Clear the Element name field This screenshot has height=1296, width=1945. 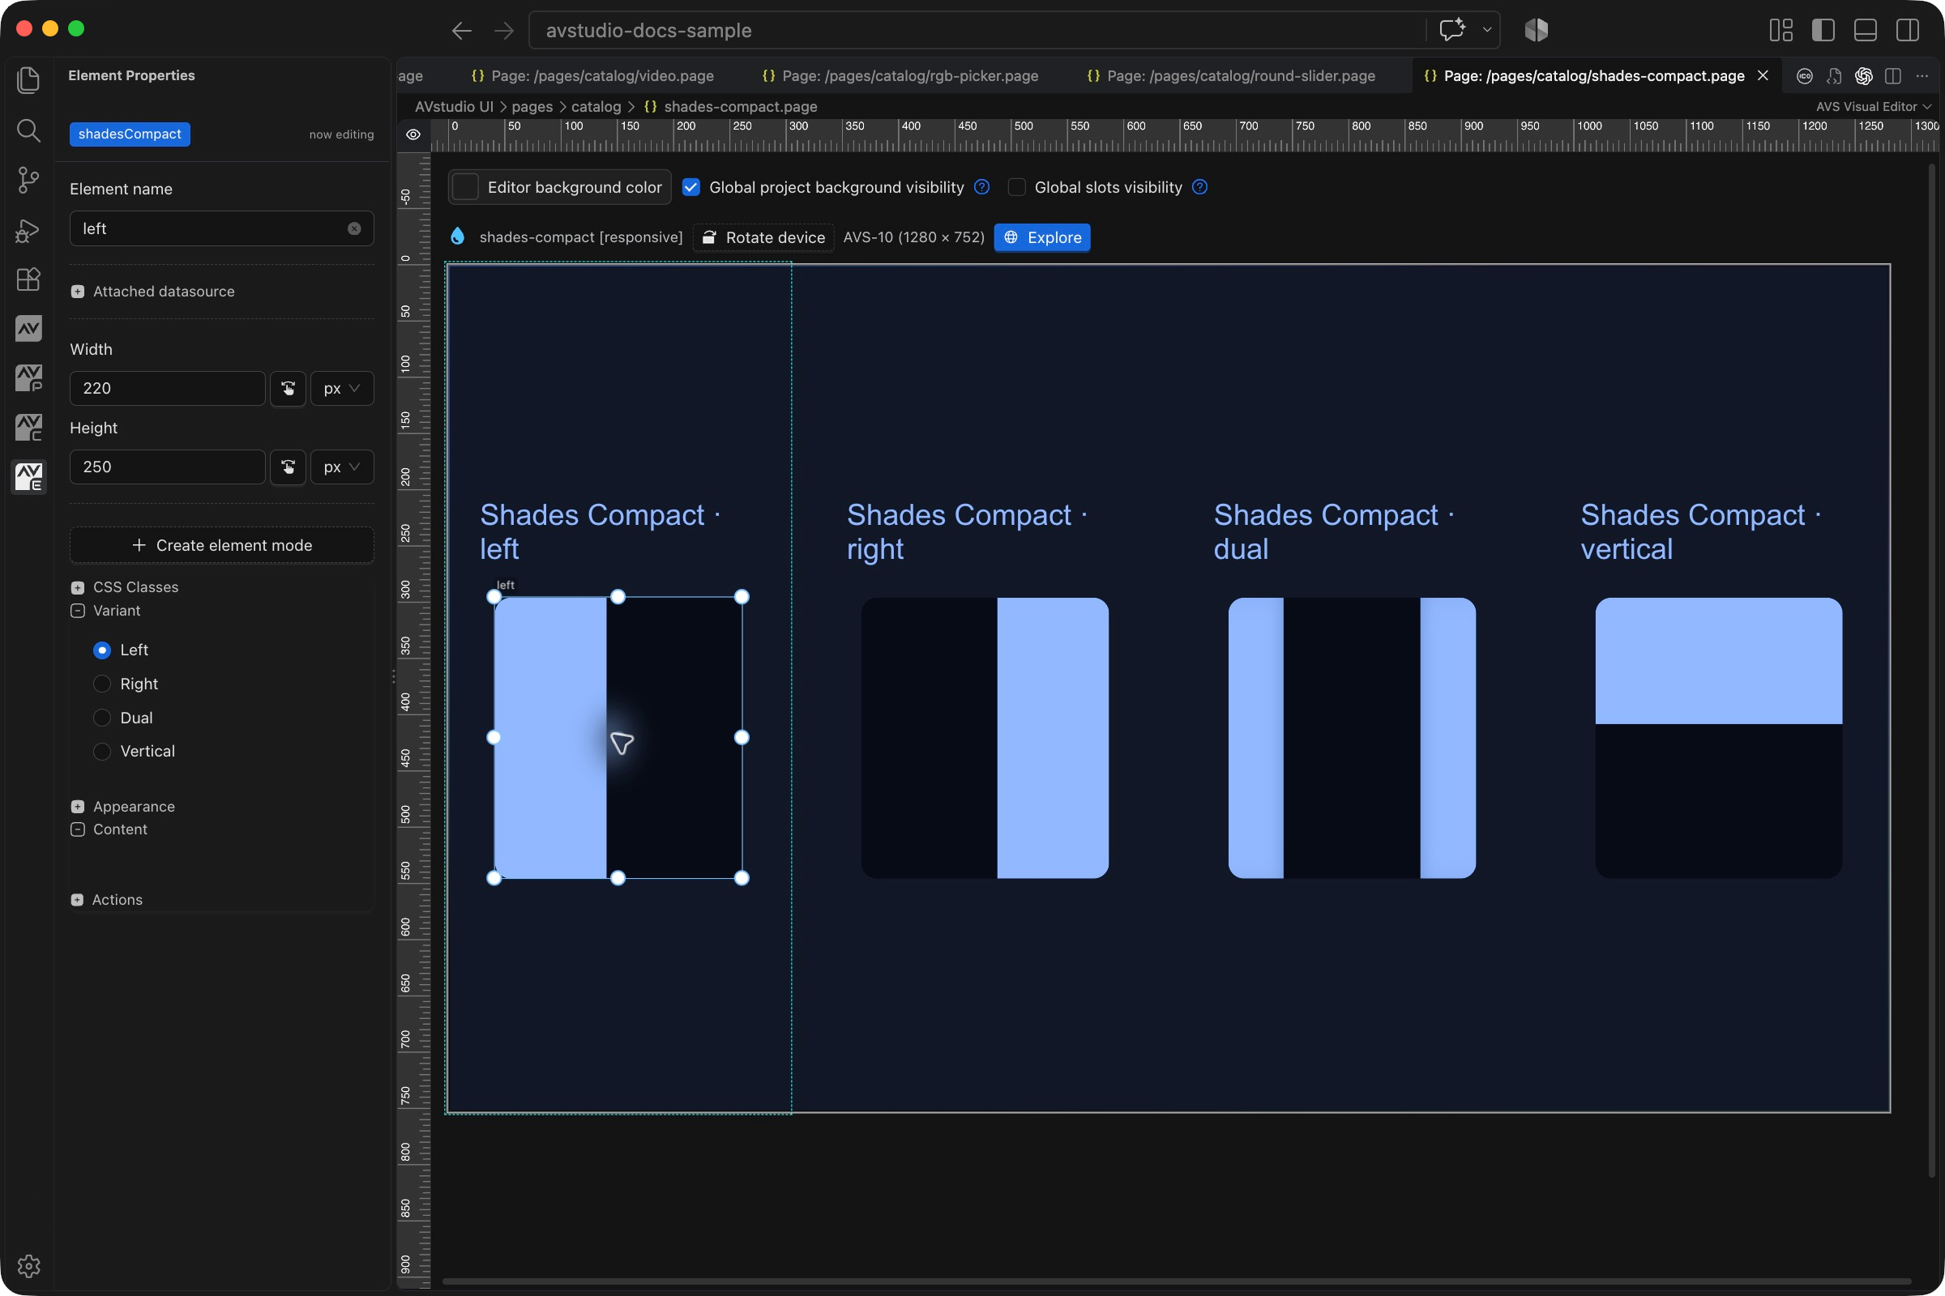354,229
